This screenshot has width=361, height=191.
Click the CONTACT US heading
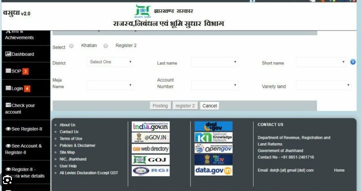tap(270, 124)
